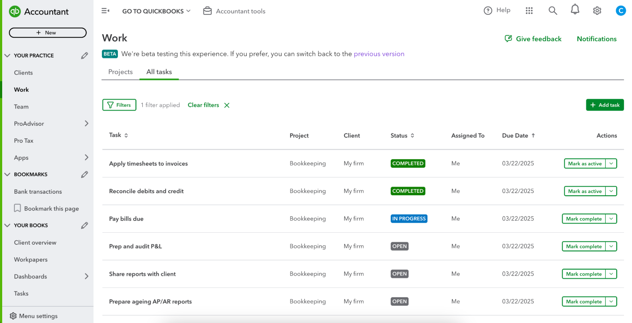632x323 pixels.
Task: Mark Prep and audit P&L complete
Action: [x=583, y=247]
